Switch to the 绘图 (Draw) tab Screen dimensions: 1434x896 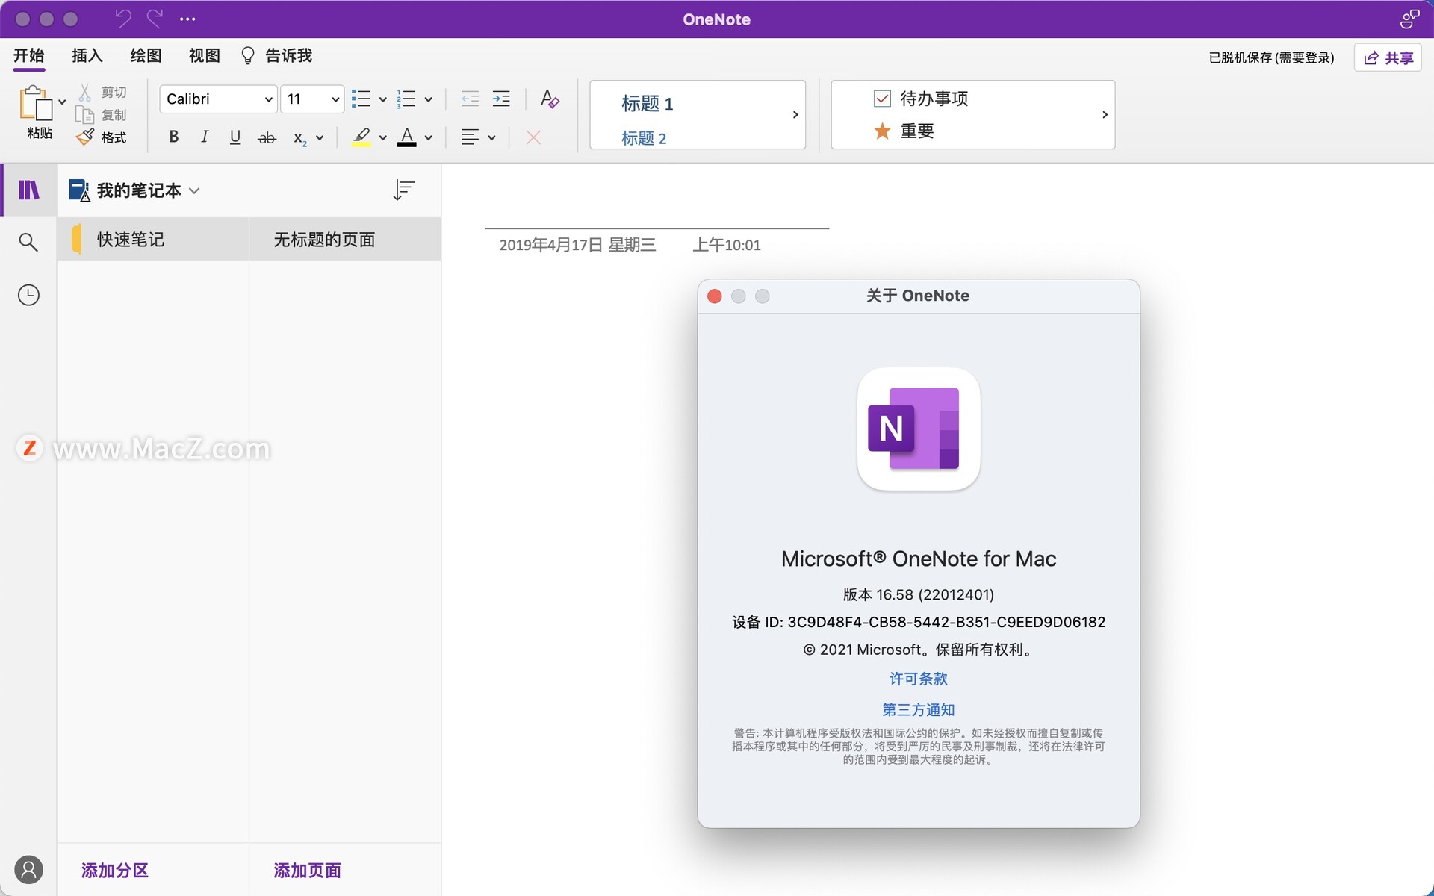point(146,55)
